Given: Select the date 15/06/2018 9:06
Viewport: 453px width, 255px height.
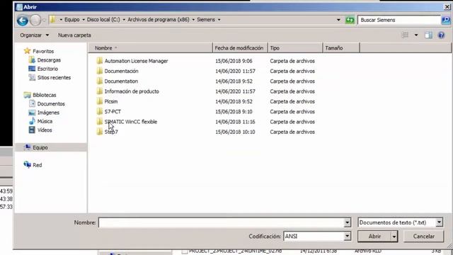Looking at the screenshot, I should point(234,61).
